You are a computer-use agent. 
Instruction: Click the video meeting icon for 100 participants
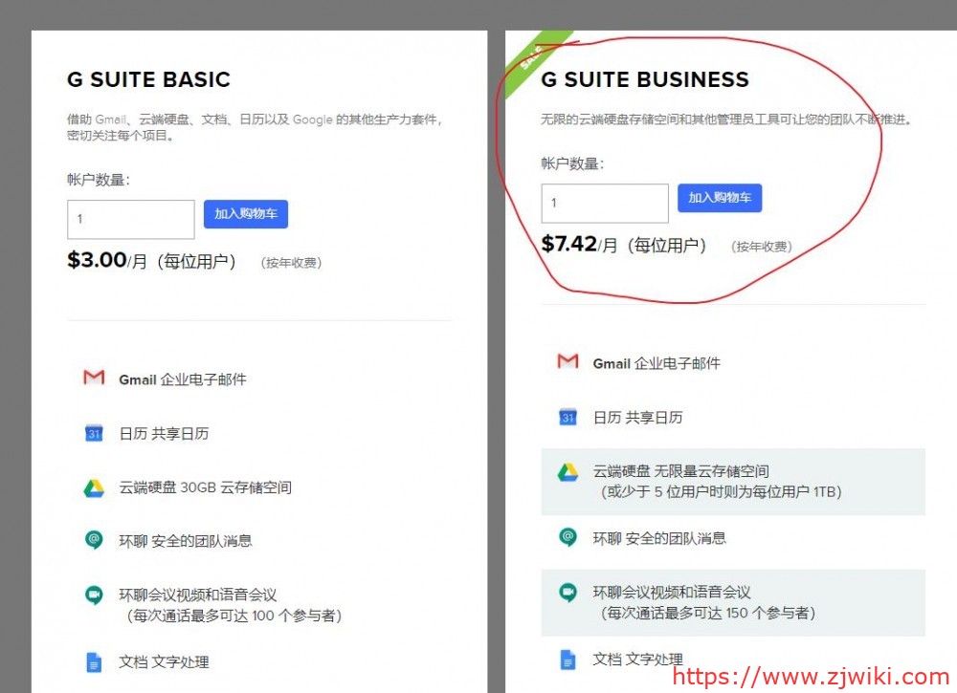tap(94, 596)
